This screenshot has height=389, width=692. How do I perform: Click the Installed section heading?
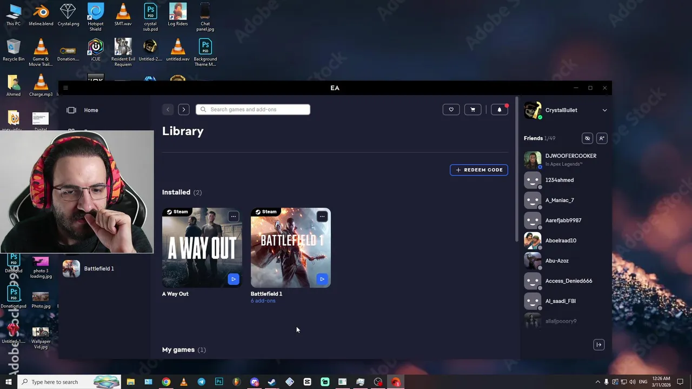(176, 192)
